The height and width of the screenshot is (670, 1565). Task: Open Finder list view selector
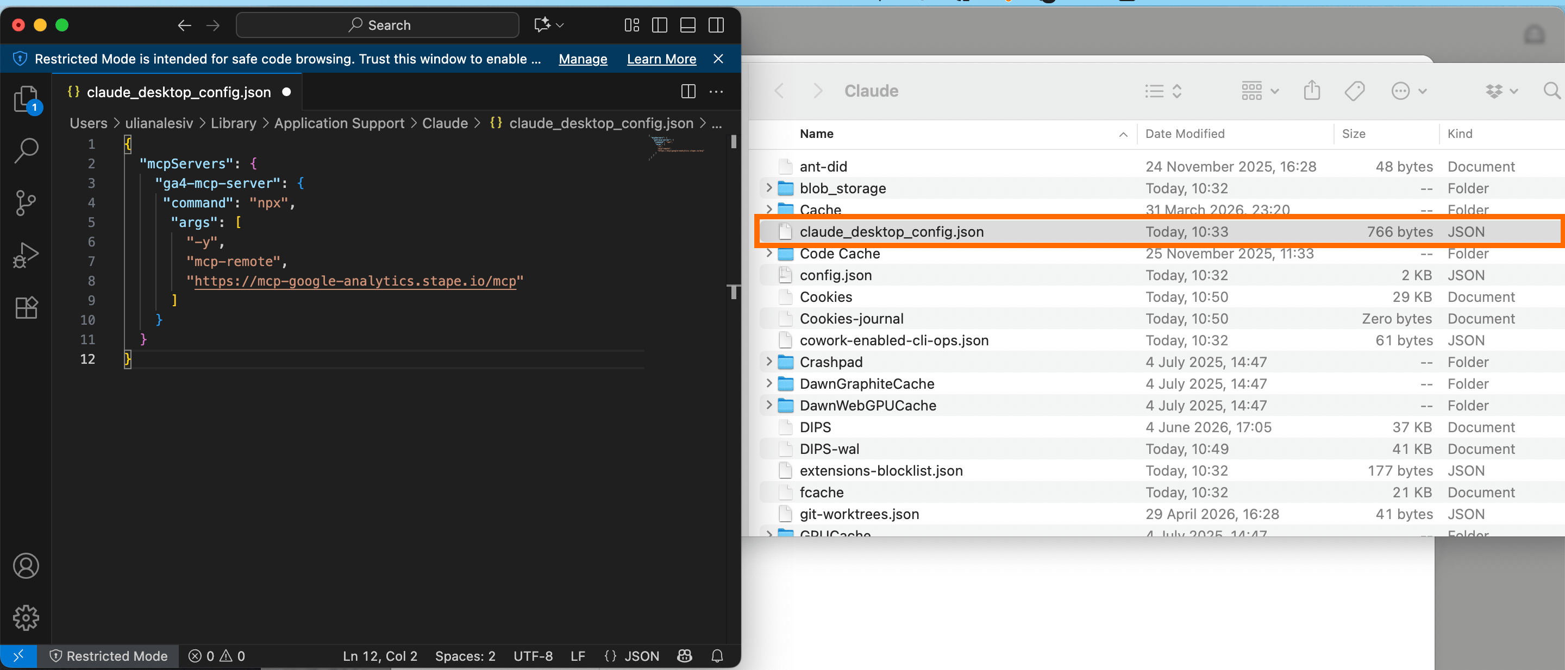[x=1163, y=91]
